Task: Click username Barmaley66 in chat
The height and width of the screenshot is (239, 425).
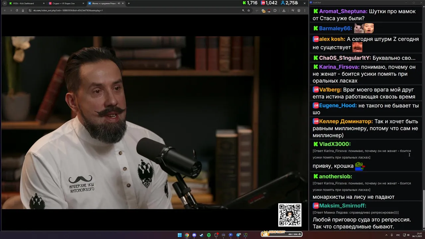Action: tap(335, 29)
